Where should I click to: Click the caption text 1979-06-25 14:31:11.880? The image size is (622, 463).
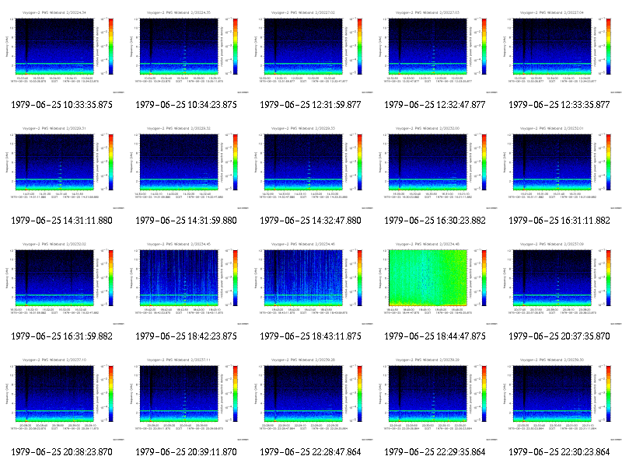pyautogui.click(x=62, y=221)
